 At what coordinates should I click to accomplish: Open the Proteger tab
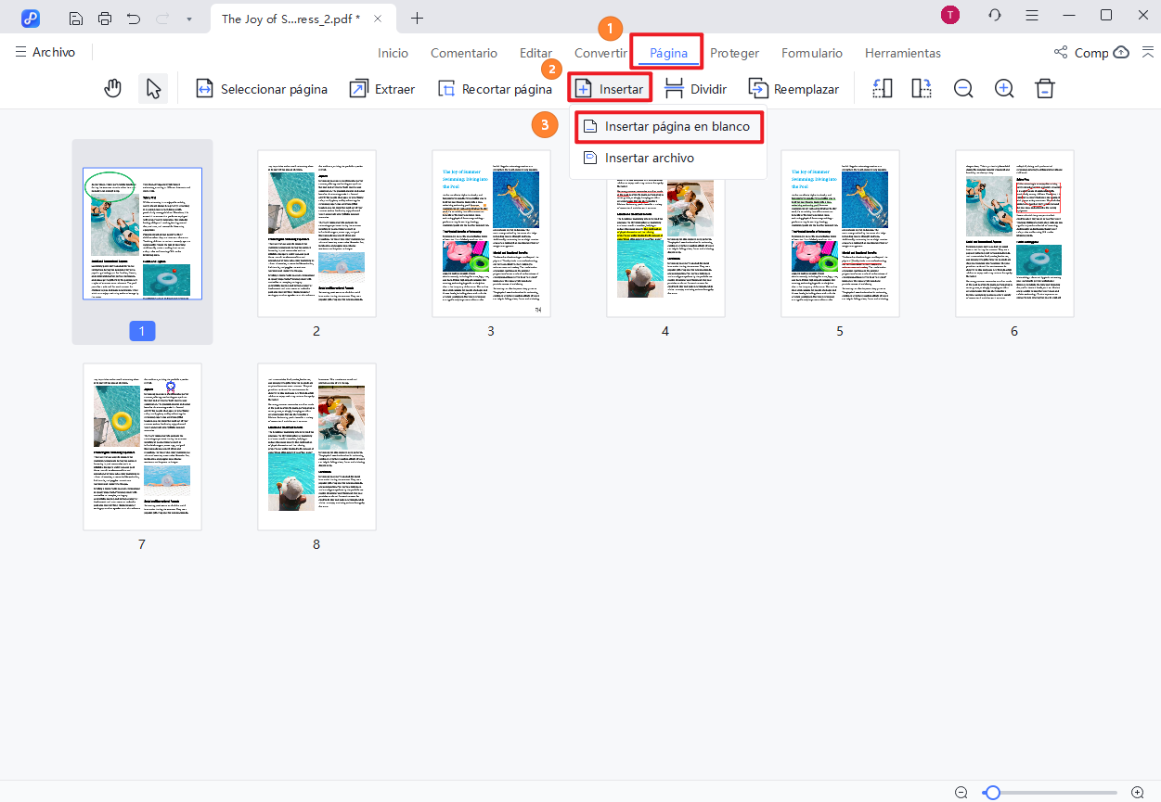pos(734,53)
